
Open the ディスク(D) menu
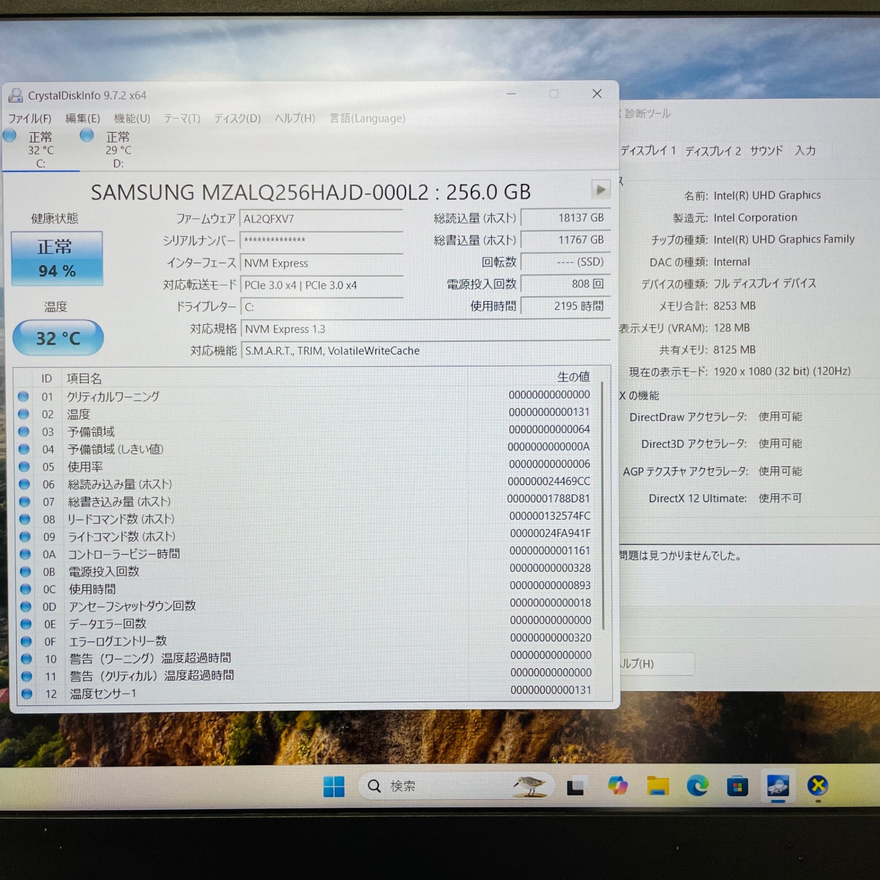coord(237,119)
